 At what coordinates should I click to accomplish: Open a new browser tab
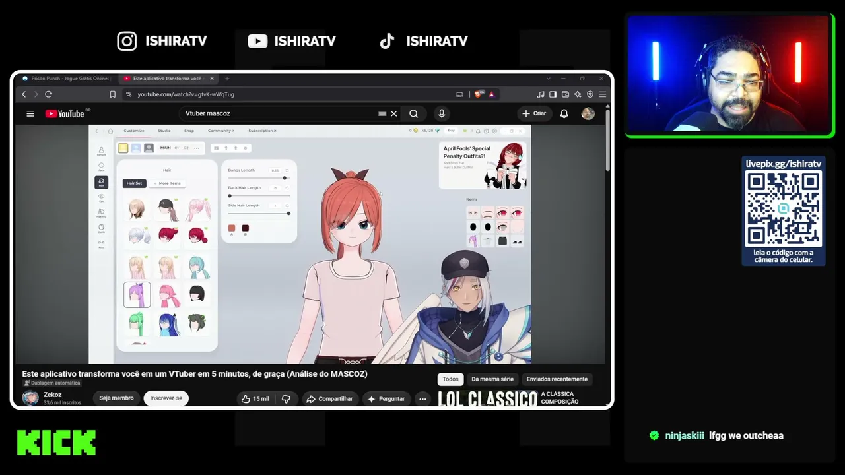[x=227, y=79]
